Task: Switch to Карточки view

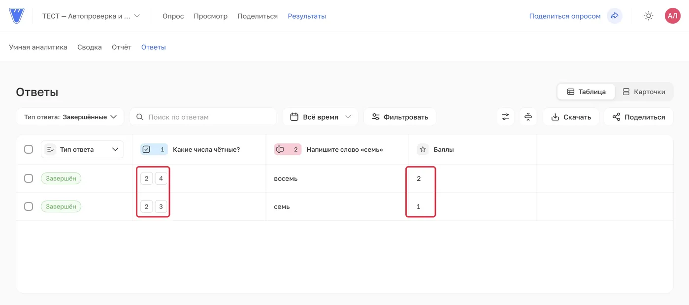Action: coord(644,92)
